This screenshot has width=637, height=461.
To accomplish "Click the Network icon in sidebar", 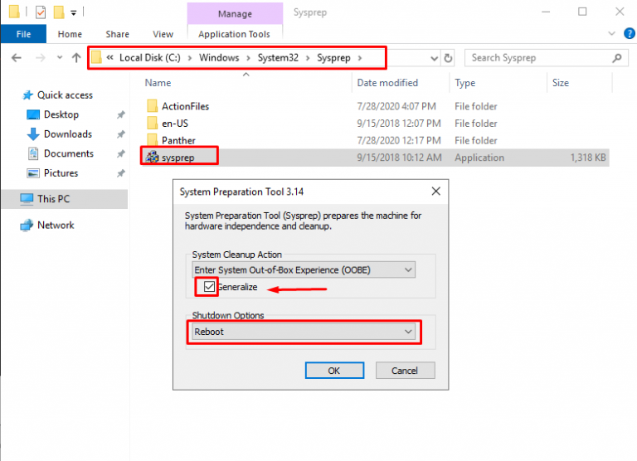I will (x=27, y=225).
